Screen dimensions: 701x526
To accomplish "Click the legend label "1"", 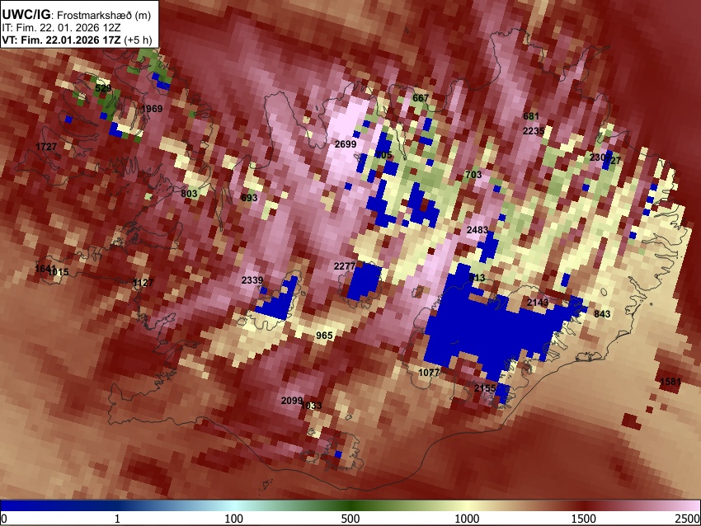I will [x=117, y=519].
